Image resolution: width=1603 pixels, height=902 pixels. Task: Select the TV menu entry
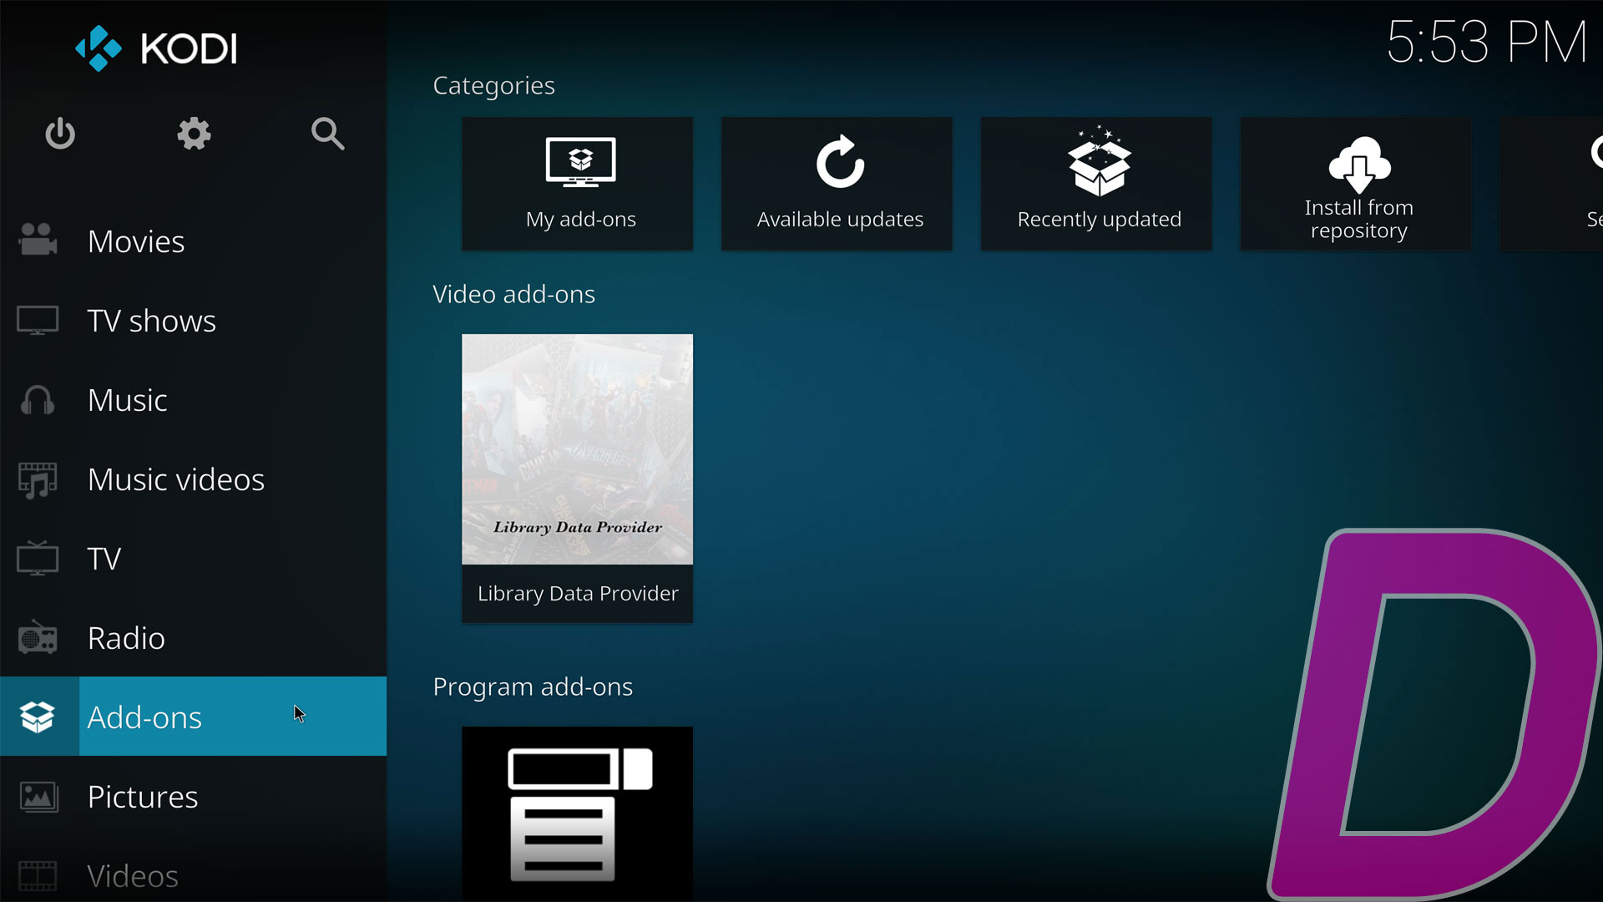pos(193,558)
